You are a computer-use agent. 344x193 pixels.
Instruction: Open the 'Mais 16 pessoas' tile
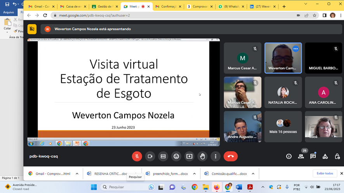(283, 127)
